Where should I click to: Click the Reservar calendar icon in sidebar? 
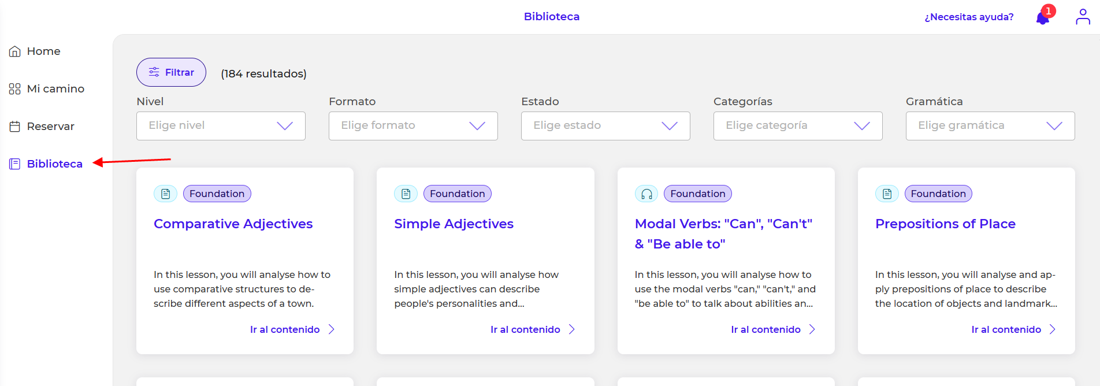click(x=15, y=127)
